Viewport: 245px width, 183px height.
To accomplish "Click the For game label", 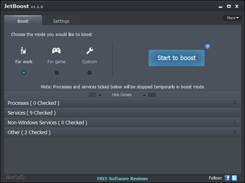I will tap(56, 62).
